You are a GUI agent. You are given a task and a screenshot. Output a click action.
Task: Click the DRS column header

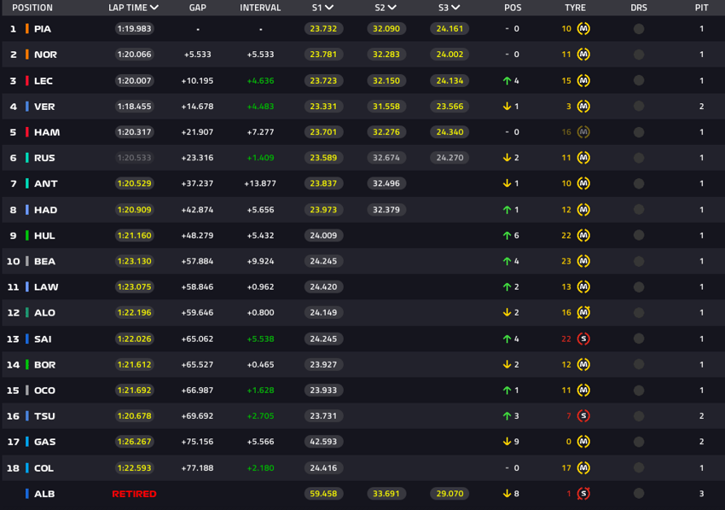click(x=639, y=8)
